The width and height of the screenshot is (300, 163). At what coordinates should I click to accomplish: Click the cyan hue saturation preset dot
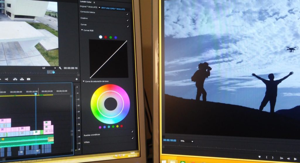[x=109, y=127]
